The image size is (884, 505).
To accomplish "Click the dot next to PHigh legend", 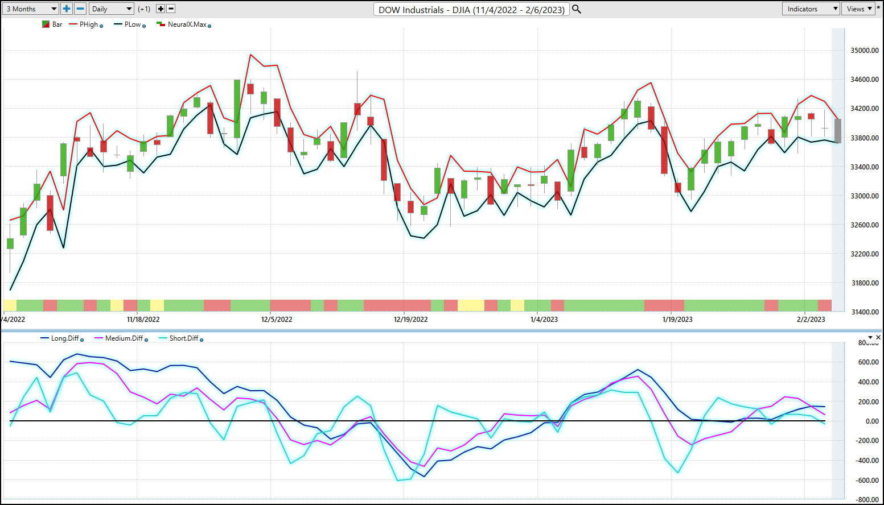I will [101, 26].
